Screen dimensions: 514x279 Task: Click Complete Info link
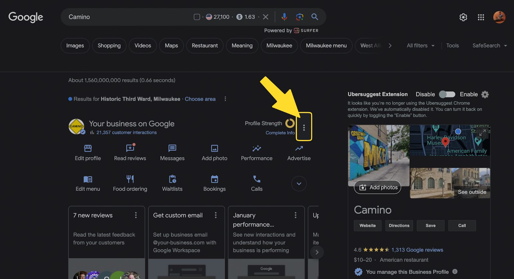(280, 133)
